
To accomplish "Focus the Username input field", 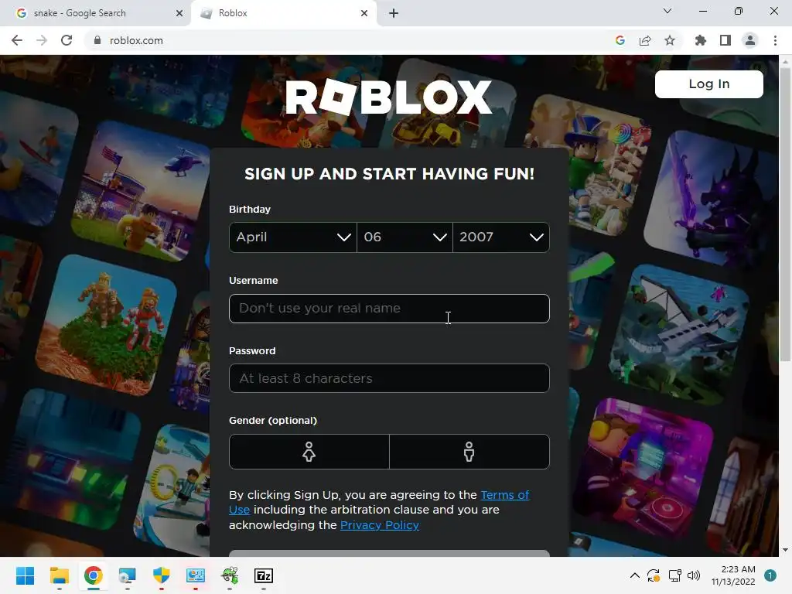I will tap(389, 308).
